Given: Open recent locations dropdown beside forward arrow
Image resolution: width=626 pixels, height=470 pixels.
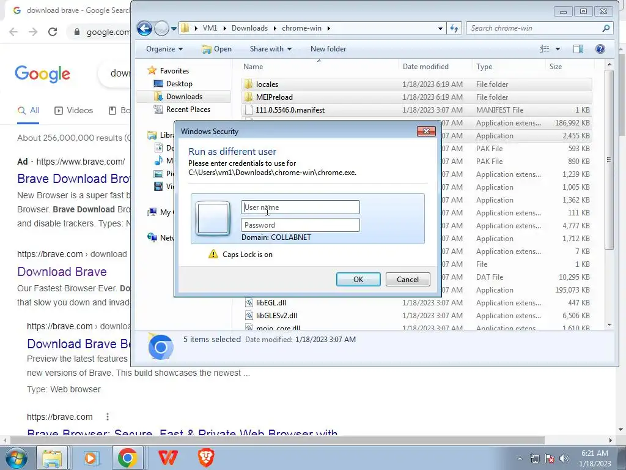Looking at the screenshot, I should click(x=174, y=28).
